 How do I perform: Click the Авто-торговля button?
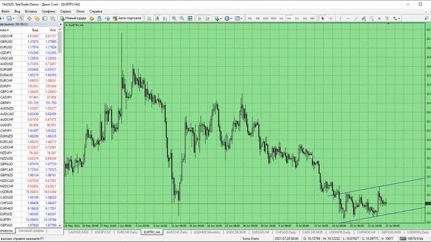(x=127, y=18)
